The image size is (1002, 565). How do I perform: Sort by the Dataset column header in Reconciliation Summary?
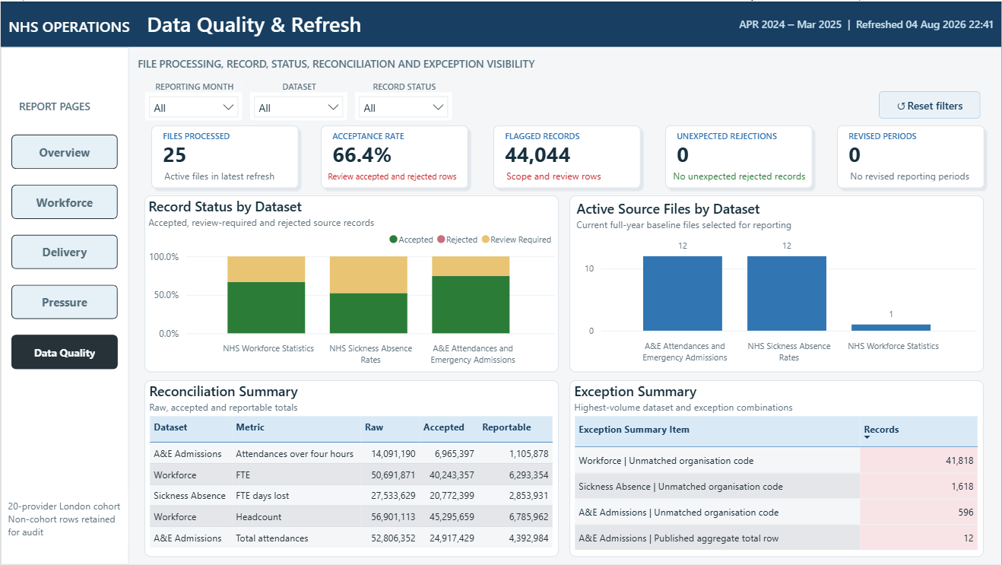[x=170, y=427]
